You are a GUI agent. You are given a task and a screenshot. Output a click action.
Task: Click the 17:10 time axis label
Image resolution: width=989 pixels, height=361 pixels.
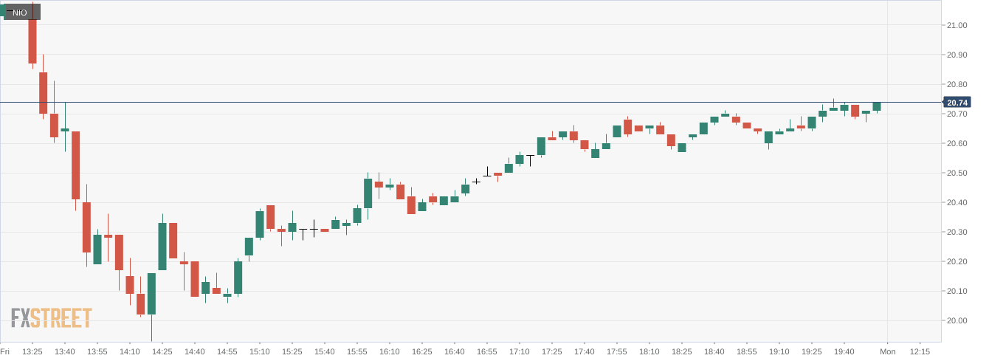(520, 351)
